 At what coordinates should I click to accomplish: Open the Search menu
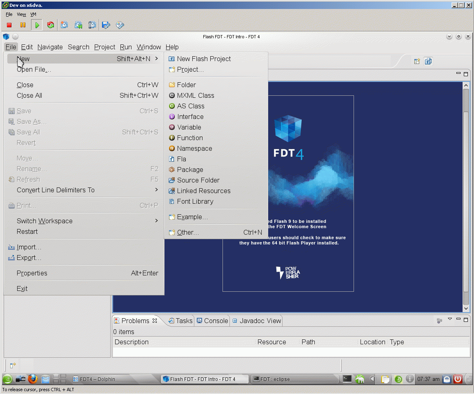[79, 47]
